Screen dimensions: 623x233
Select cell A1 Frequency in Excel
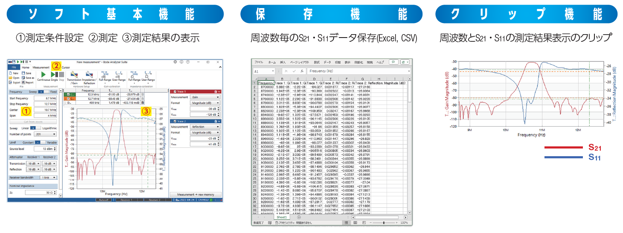coord(266,83)
